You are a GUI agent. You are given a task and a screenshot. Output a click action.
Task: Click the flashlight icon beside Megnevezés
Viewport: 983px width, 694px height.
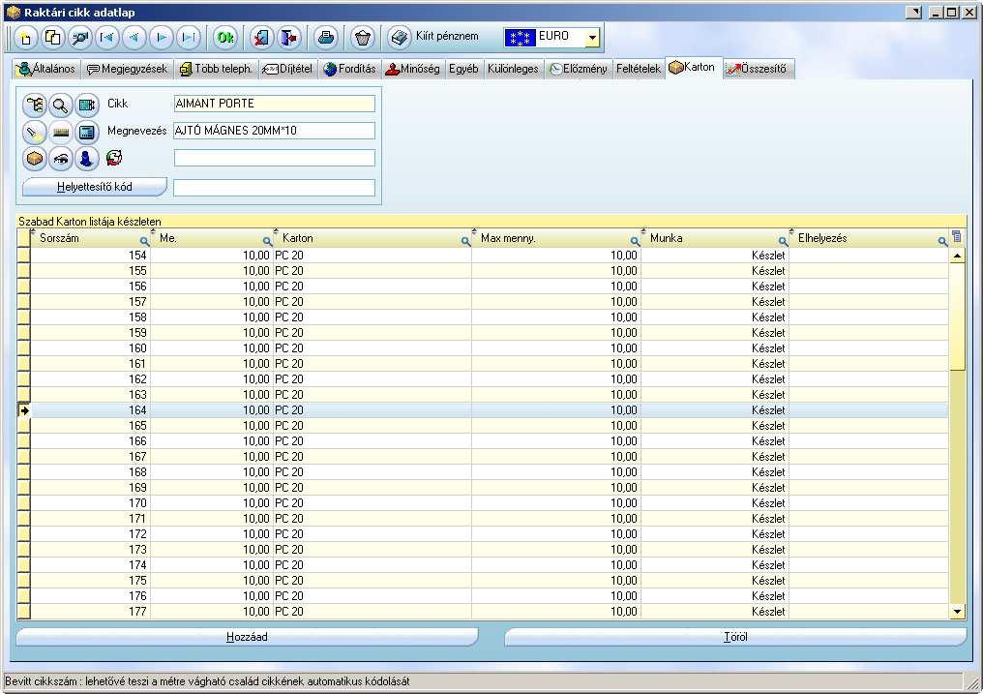[35, 132]
